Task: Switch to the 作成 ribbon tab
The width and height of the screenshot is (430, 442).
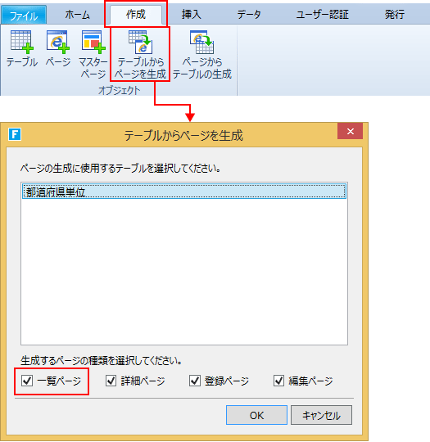Action: [136, 15]
